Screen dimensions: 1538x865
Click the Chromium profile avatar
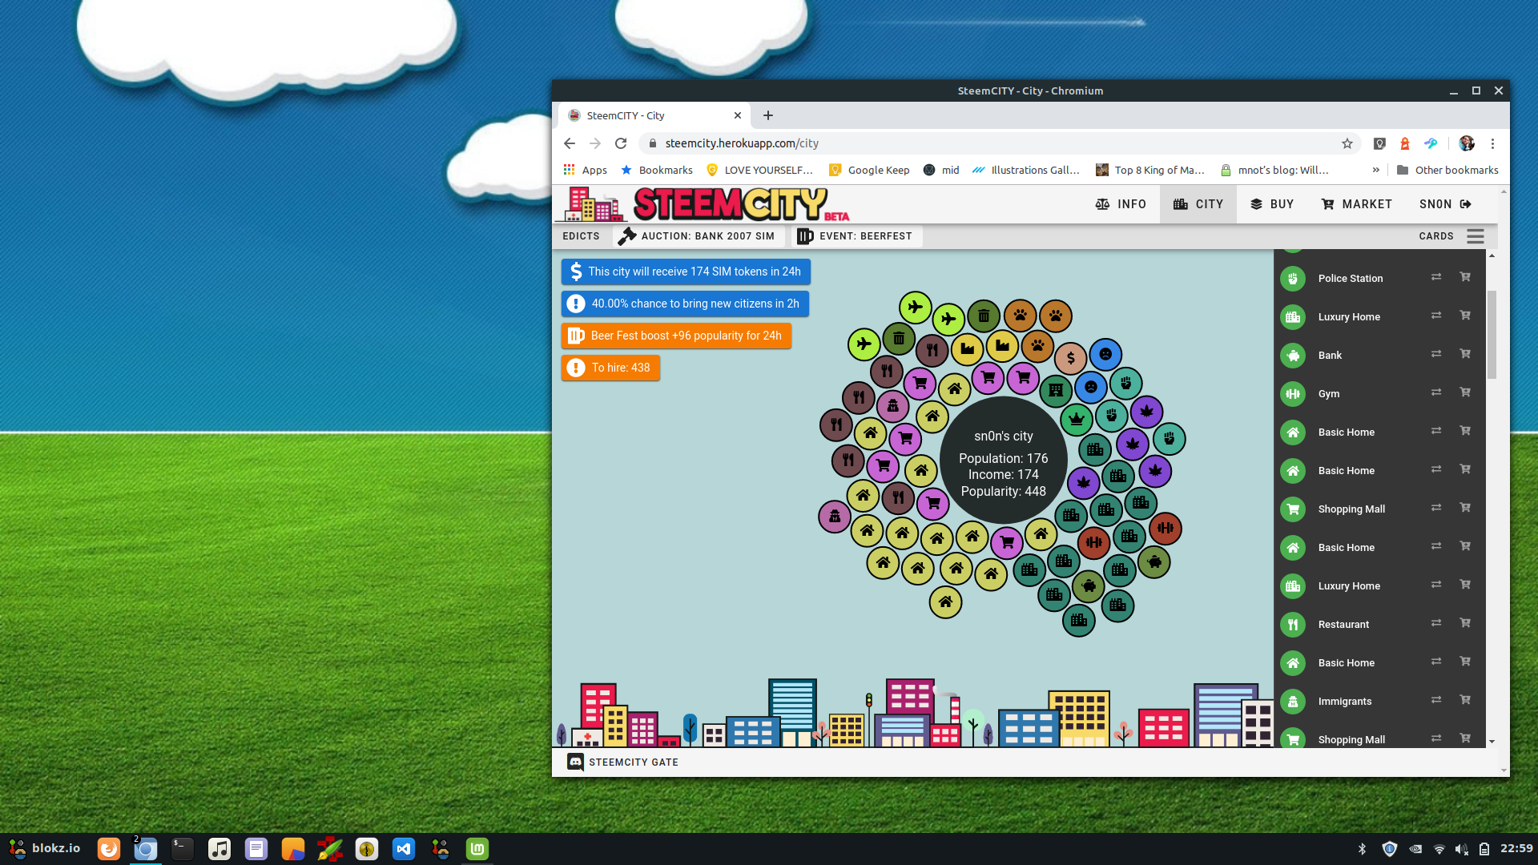pos(1467,143)
